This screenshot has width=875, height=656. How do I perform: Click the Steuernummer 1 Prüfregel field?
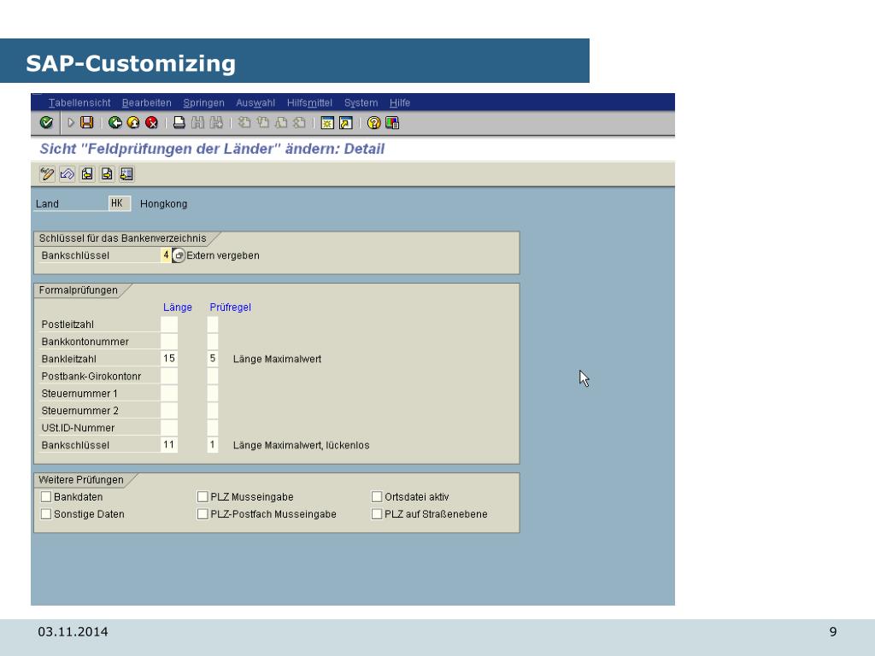[213, 393]
